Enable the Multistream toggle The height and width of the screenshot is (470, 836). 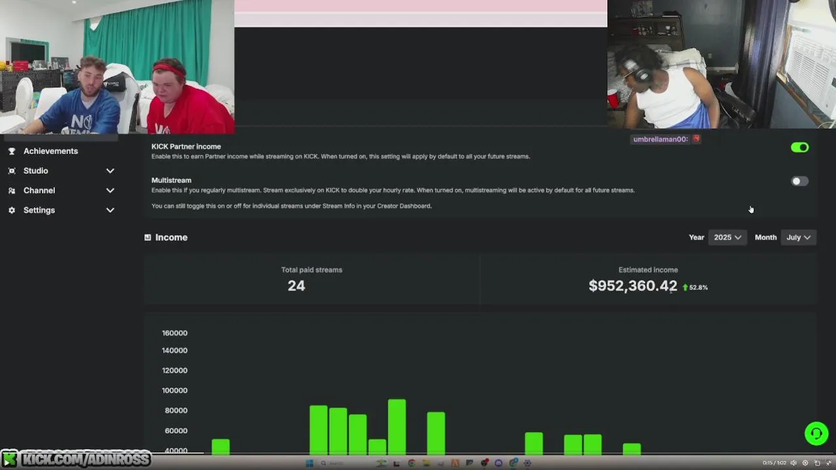click(x=799, y=181)
